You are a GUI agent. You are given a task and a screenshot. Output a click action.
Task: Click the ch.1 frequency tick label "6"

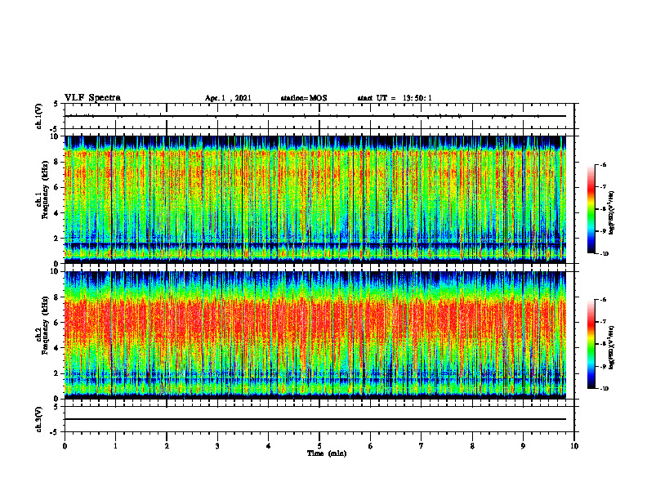pyautogui.click(x=57, y=187)
